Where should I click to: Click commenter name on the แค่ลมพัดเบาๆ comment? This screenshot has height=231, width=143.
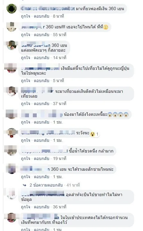(36, 45)
